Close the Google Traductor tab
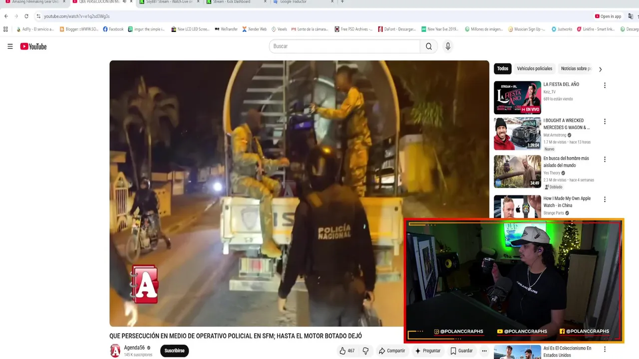Image resolution: width=639 pixels, height=359 pixels. [x=332, y=2]
